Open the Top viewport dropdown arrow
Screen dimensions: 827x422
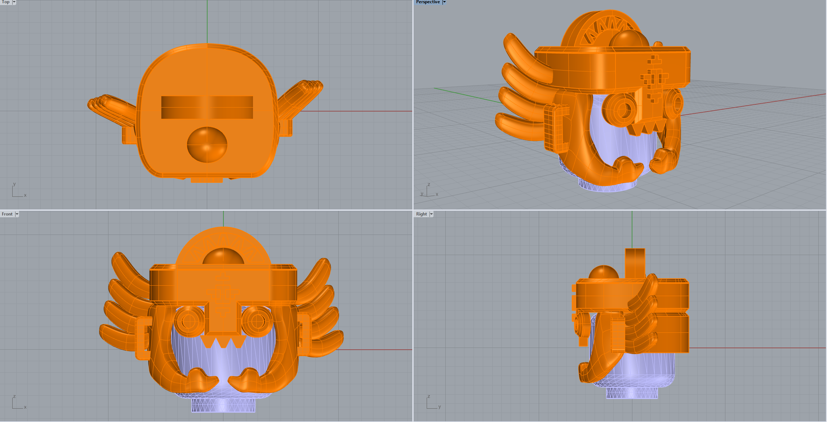14,2
